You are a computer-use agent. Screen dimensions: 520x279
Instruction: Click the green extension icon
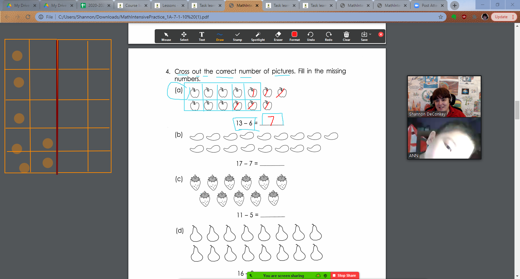point(454,17)
